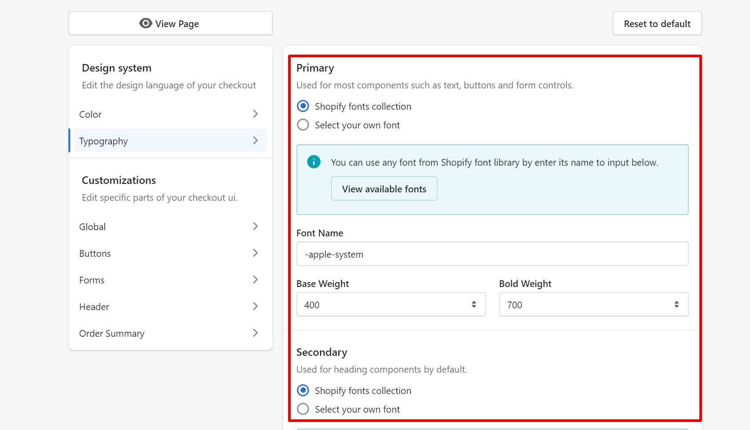Image resolution: width=750 pixels, height=430 pixels.
Task: Select Secondary 'Select your own font' radio
Action: tap(303, 409)
